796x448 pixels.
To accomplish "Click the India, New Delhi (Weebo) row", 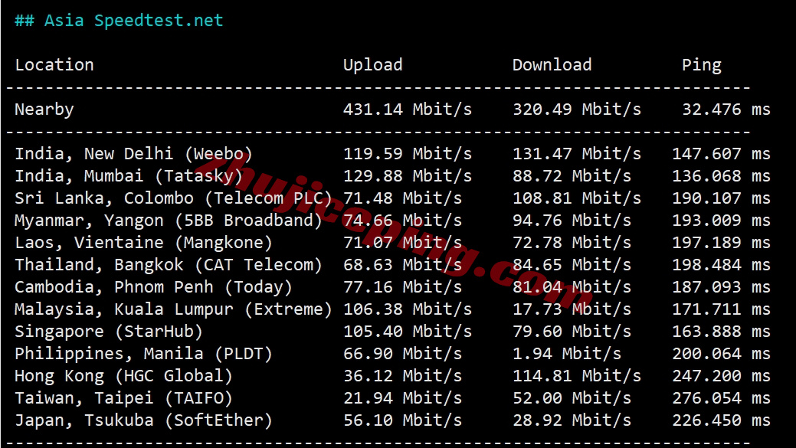I will (133, 154).
